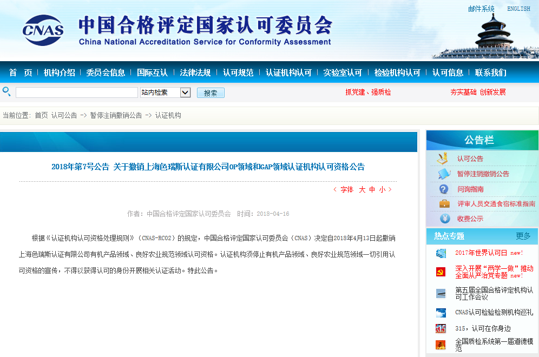Open the 2017年世界认可日 topic link
This screenshot has width=539, height=357.
[489, 253]
